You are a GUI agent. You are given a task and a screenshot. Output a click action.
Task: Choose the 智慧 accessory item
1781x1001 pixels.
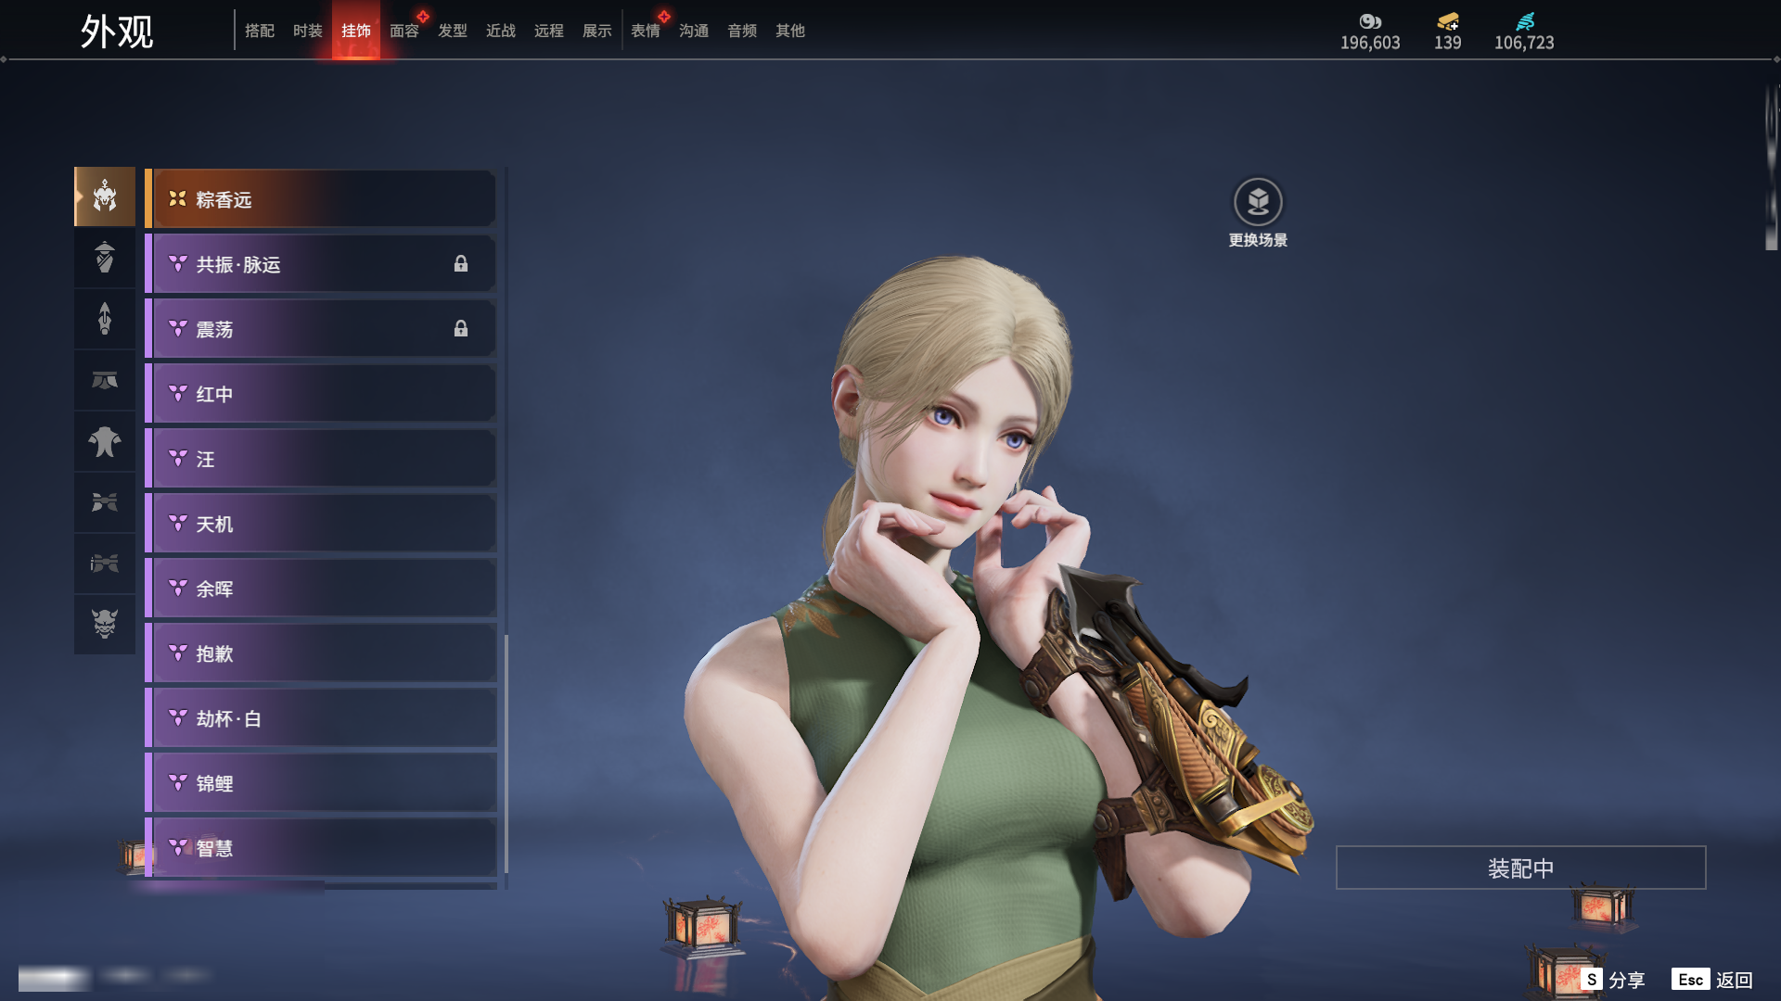pos(320,847)
